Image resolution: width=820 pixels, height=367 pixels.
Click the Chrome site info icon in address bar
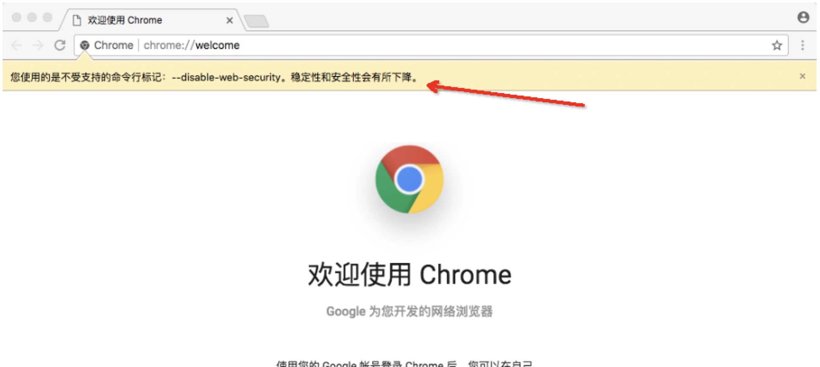85,45
